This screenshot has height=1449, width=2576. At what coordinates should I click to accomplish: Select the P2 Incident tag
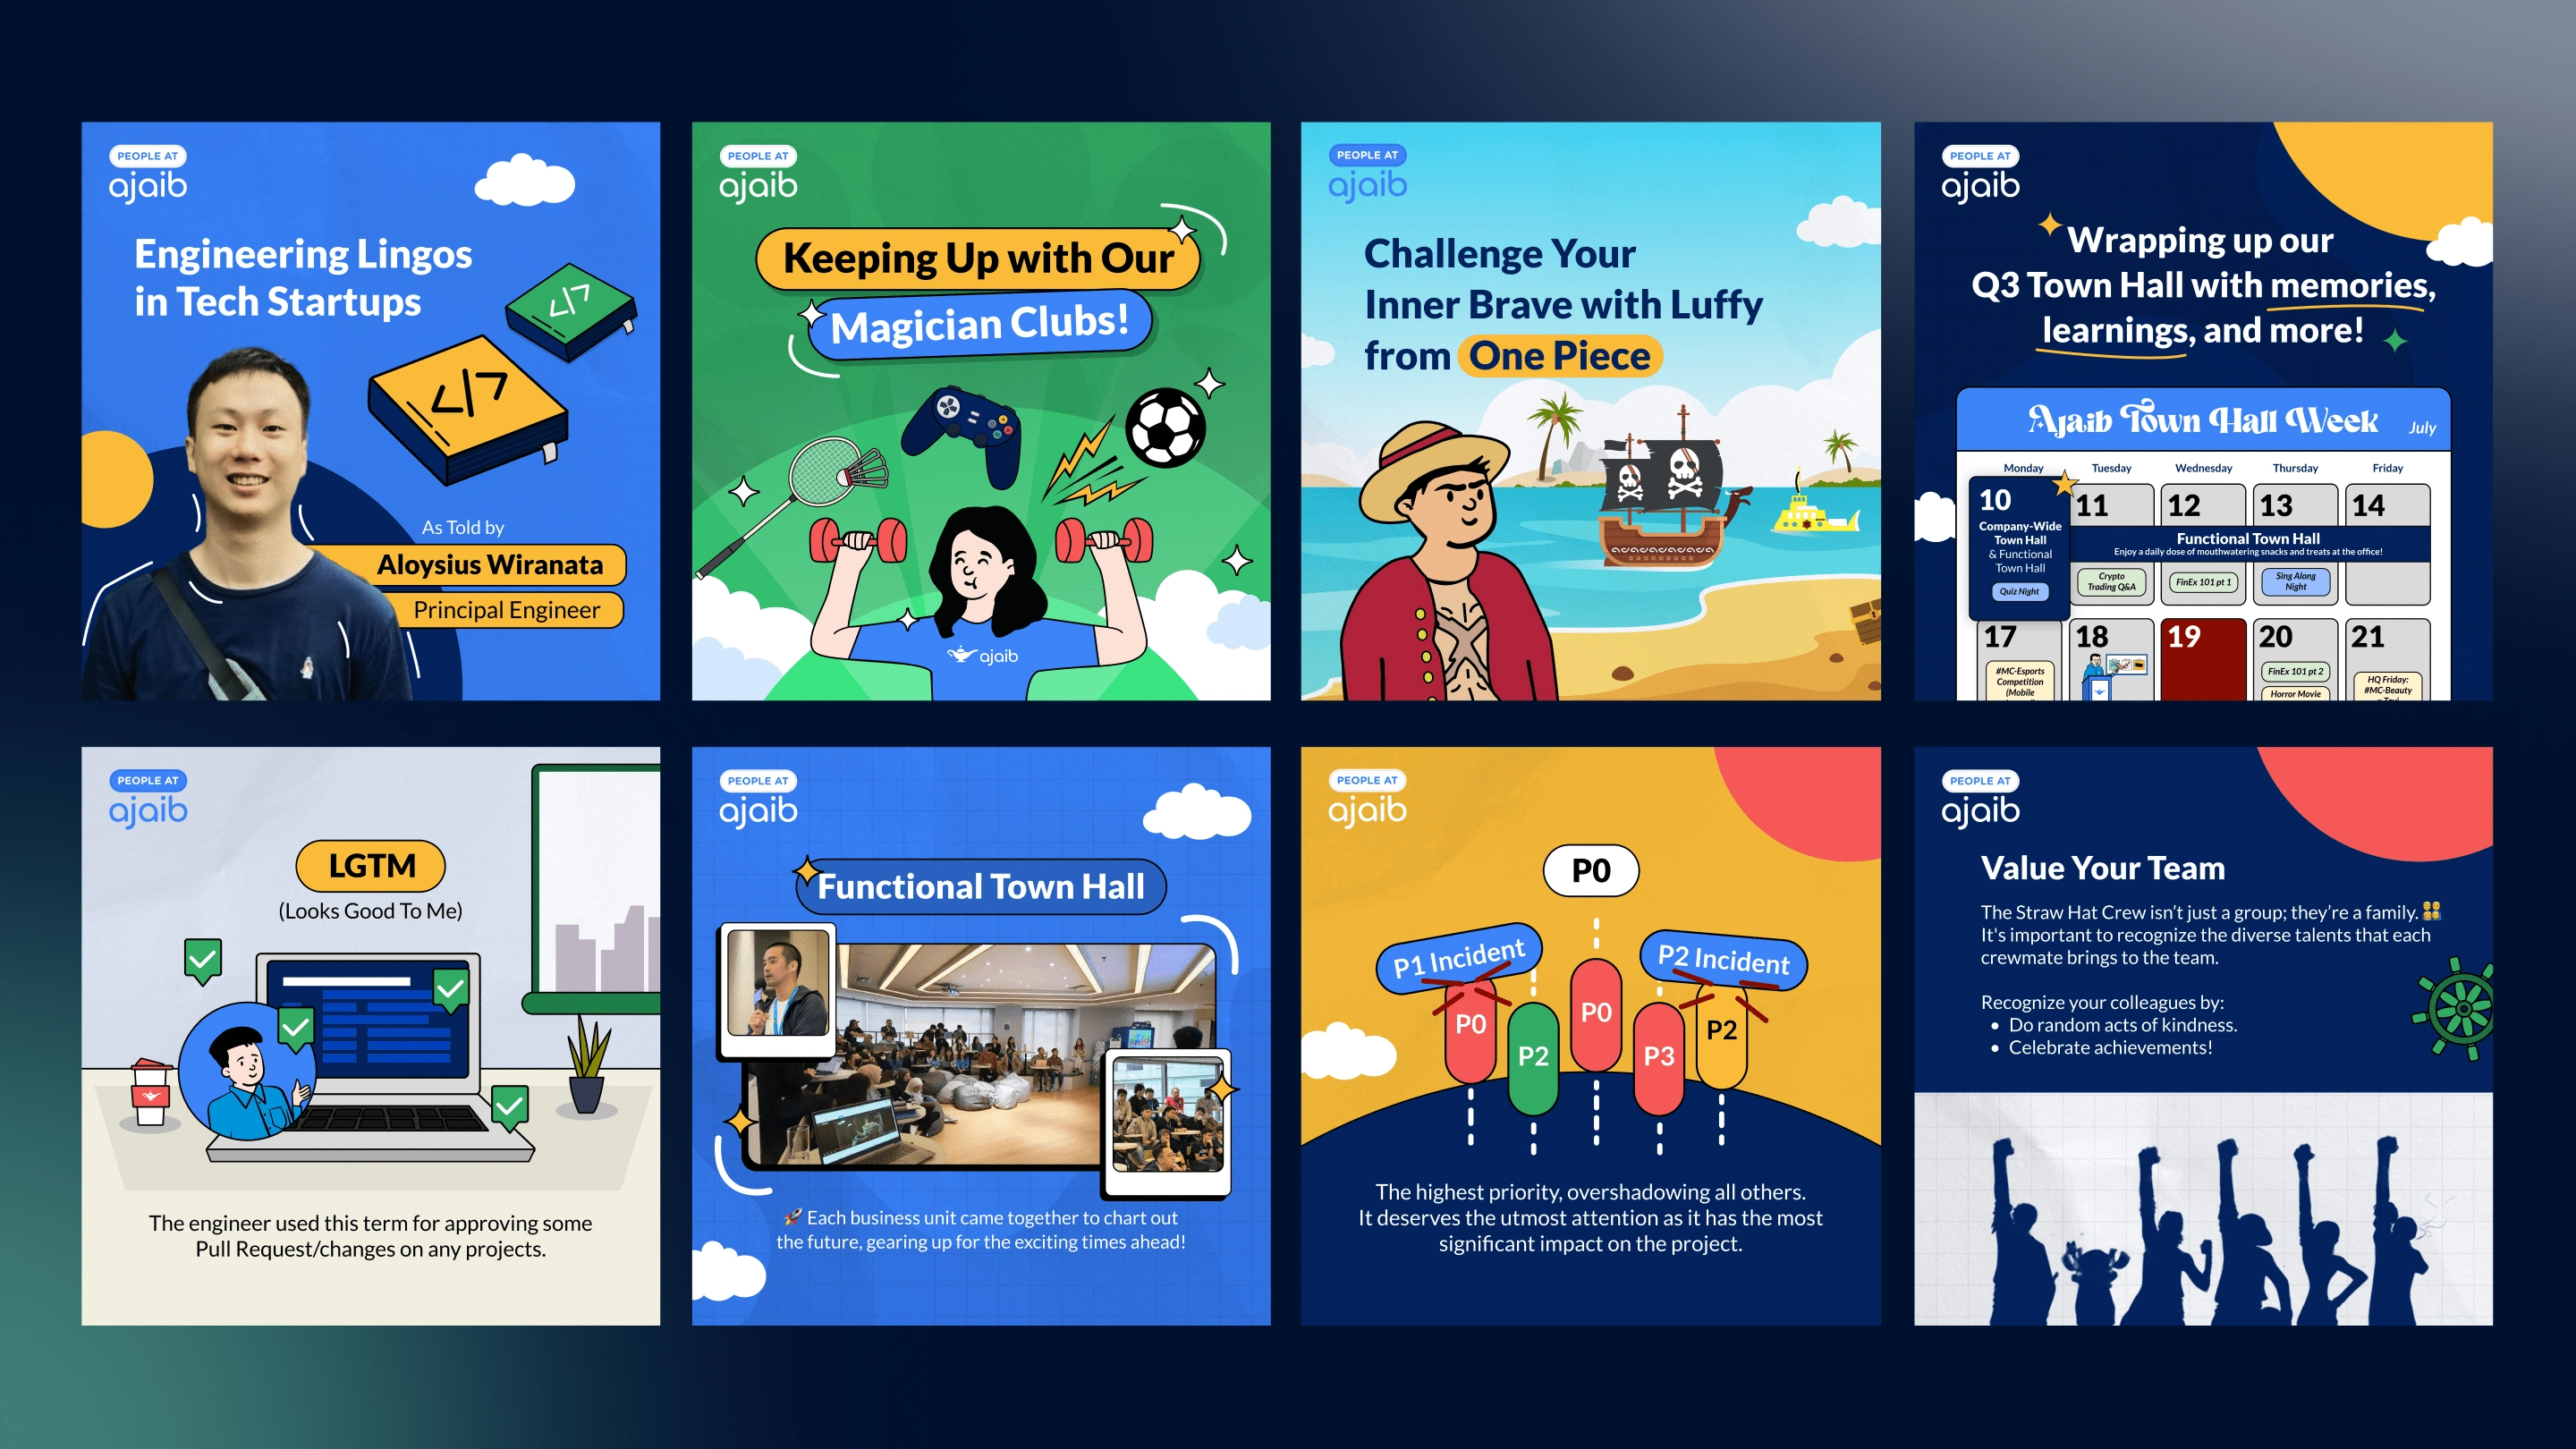click(x=1723, y=959)
